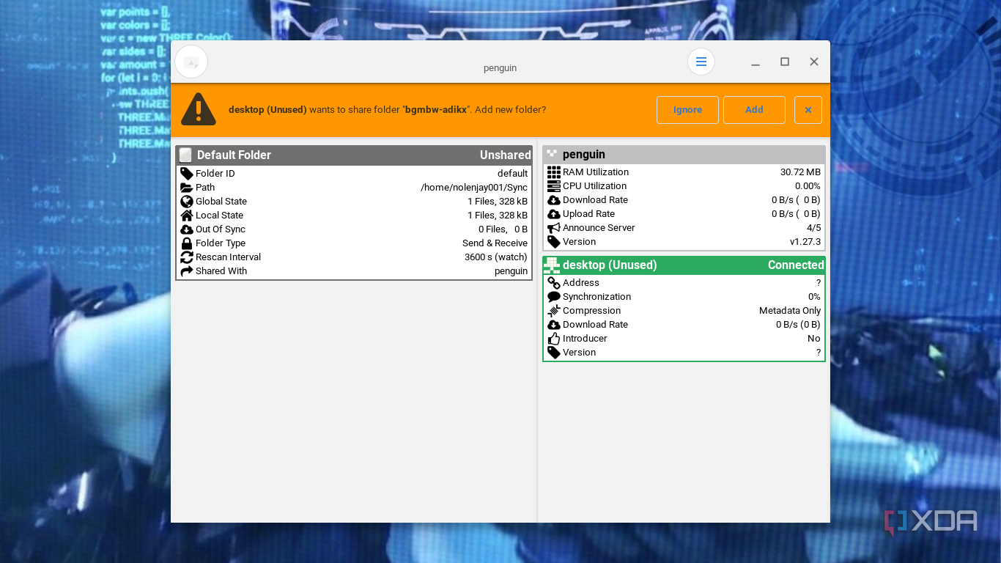
Task: Select the Path folder icon
Action: tap(188, 187)
